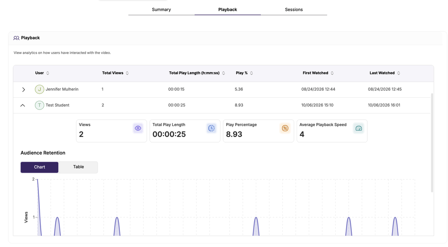Viewport: 448px width, 247px height.
Task: Expand the Jennifer Mulherin row
Action: [x=24, y=89]
